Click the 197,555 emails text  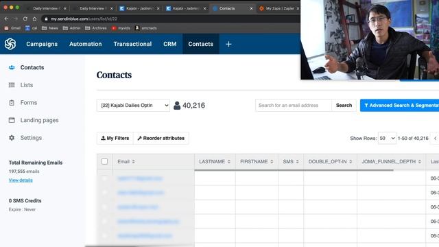[x=24, y=171]
